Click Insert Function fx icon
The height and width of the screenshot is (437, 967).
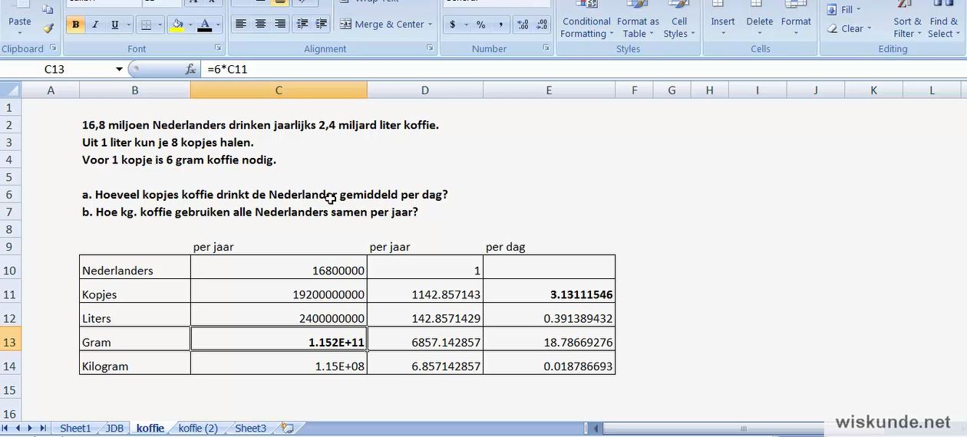click(x=190, y=69)
